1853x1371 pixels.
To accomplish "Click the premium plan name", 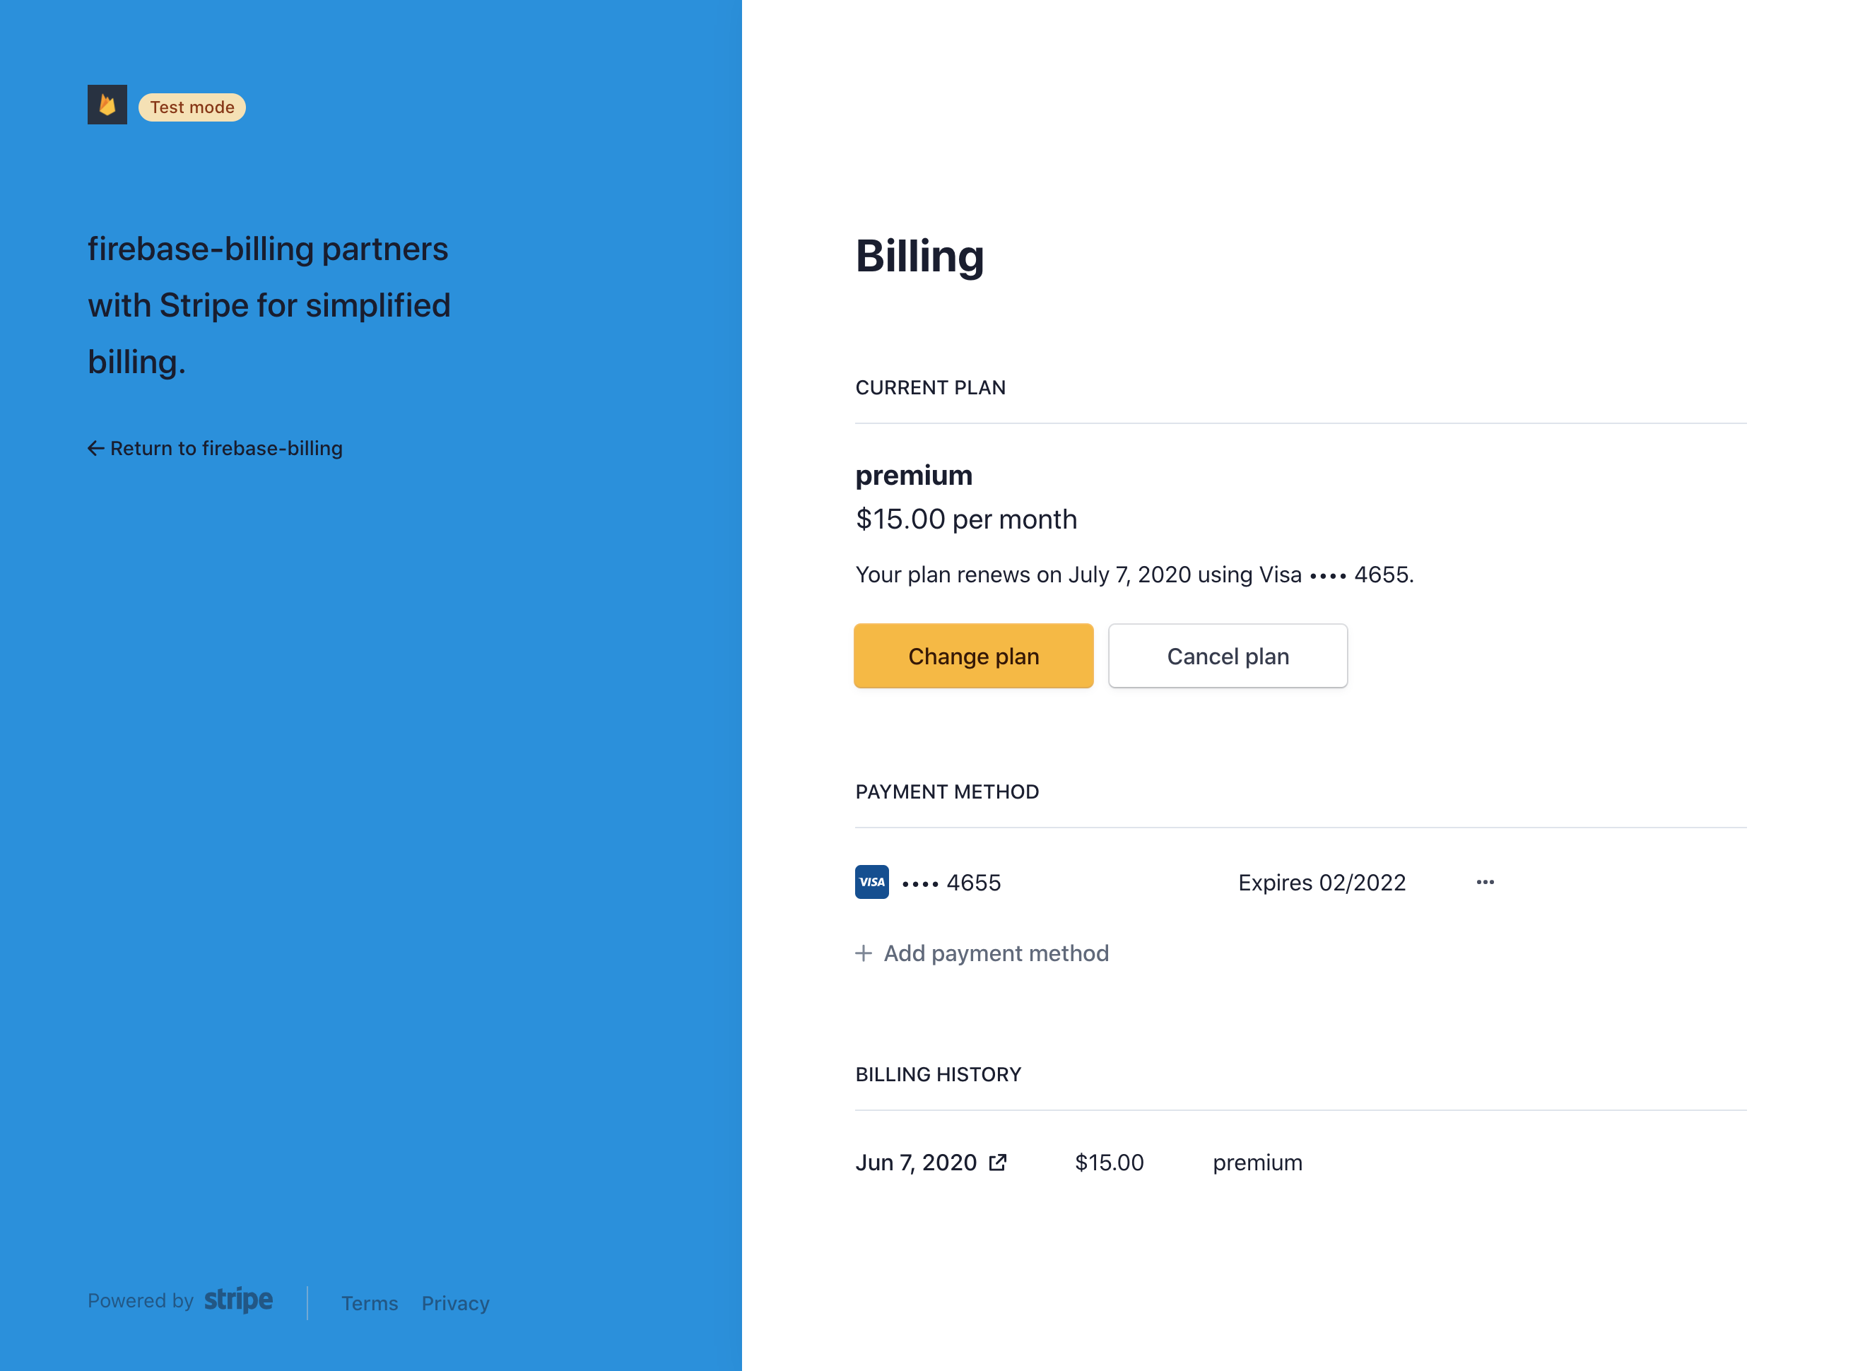I will [913, 475].
